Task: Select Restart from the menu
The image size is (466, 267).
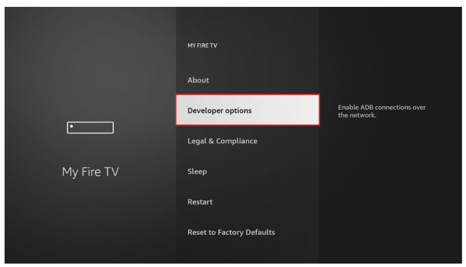Action: pyautogui.click(x=200, y=202)
